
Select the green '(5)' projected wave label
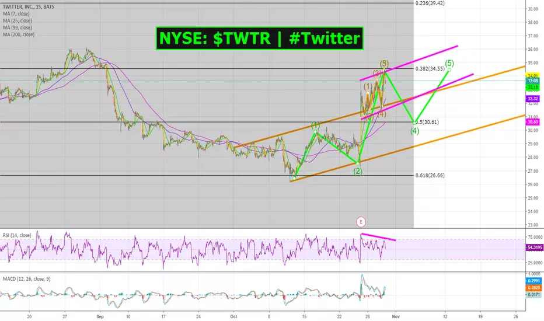(x=449, y=63)
